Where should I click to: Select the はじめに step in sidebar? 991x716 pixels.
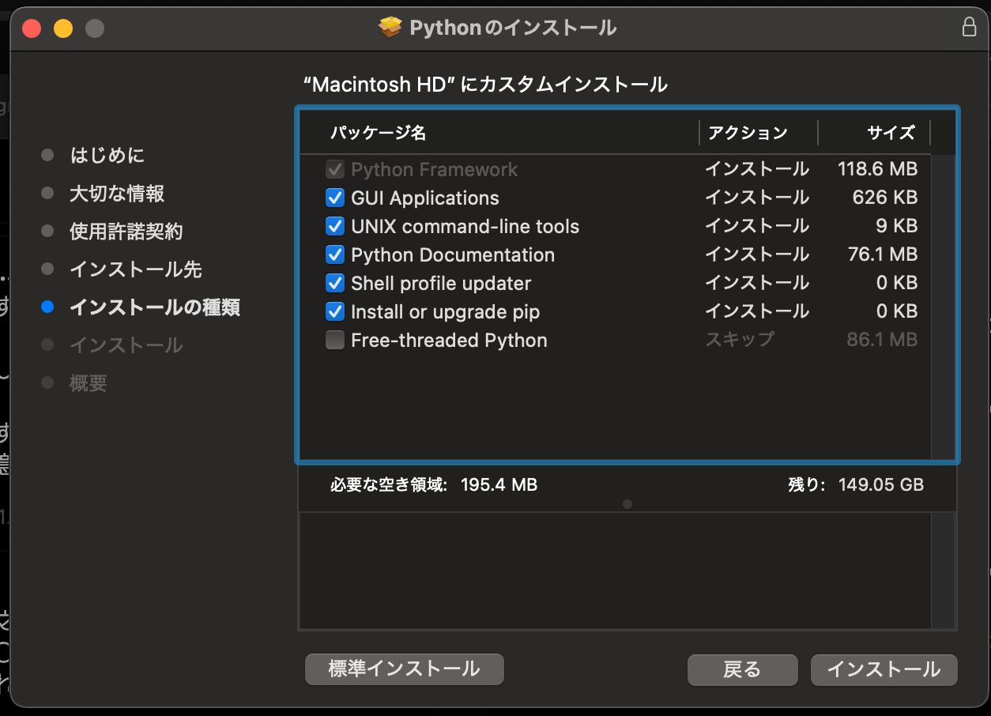click(107, 155)
